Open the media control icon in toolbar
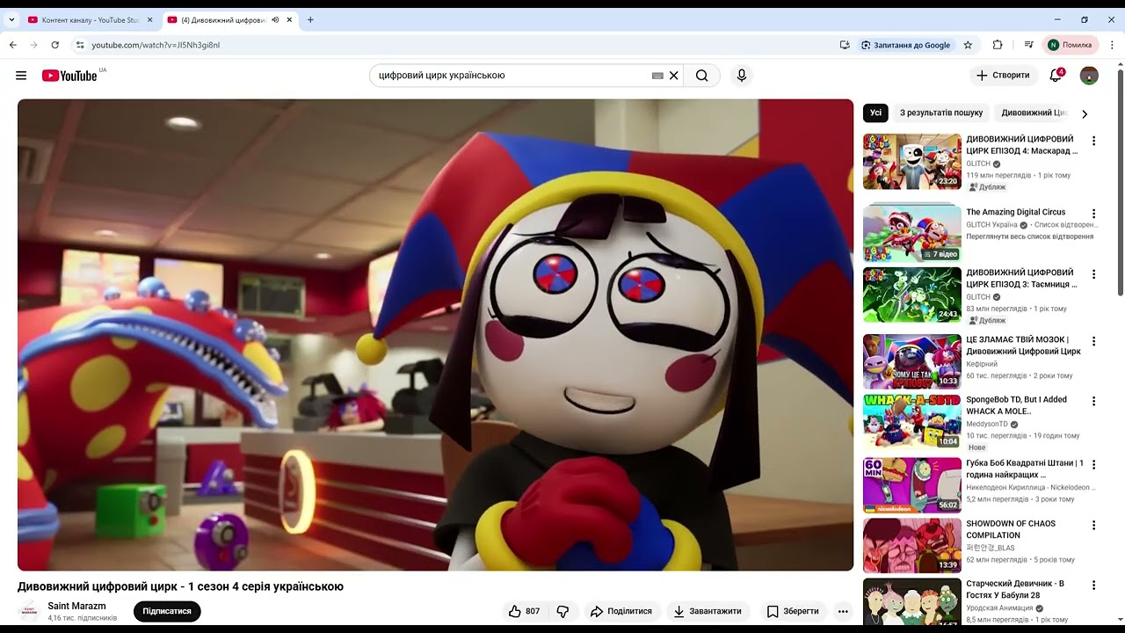Image resolution: width=1125 pixels, height=633 pixels. pyautogui.click(x=1028, y=45)
